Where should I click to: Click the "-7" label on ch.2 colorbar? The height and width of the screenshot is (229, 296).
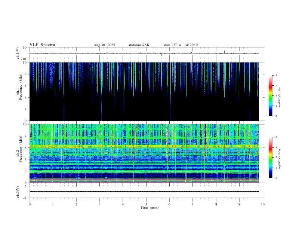coord(275,178)
